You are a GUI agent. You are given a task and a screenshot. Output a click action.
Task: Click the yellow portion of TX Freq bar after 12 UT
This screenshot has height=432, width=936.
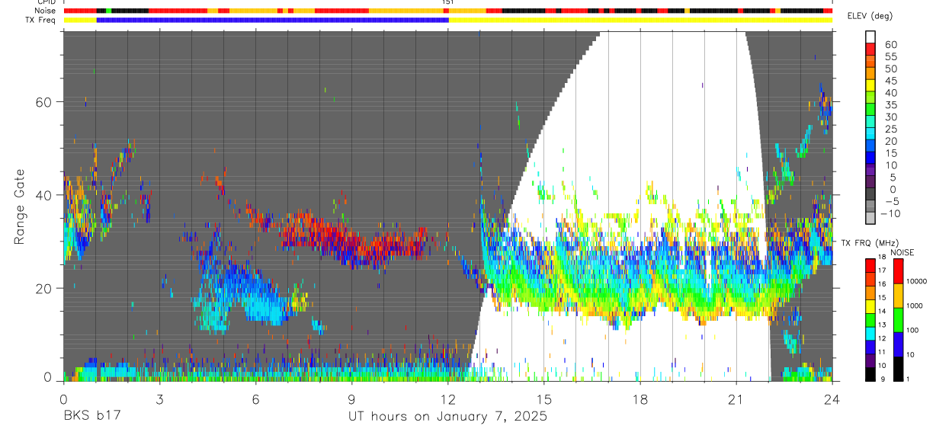coord(640,20)
